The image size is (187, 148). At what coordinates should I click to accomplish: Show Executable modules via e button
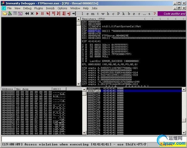(x=88, y=14)
